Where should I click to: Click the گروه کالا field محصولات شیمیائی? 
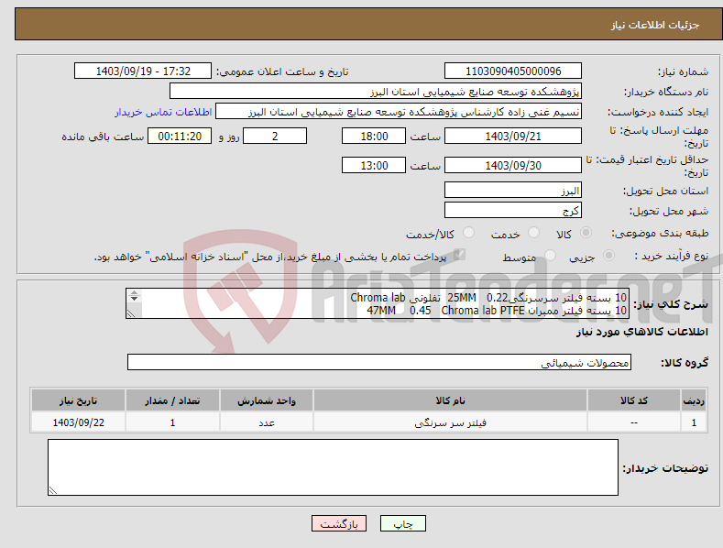point(379,363)
